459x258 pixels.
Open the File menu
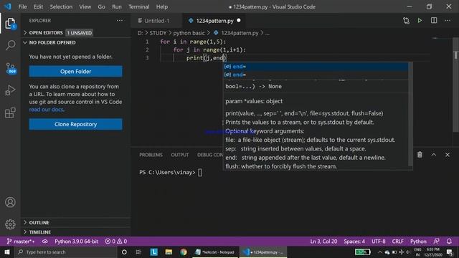(x=22, y=6)
